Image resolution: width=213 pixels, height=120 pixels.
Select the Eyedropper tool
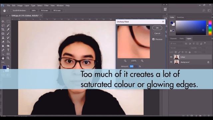(x=8, y=30)
